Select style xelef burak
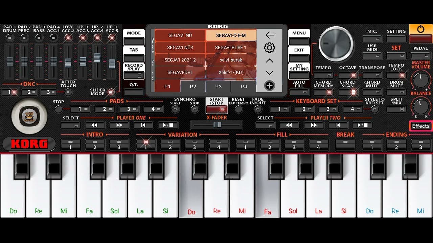The width and height of the screenshot is (433, 243). tap(231, 60)
